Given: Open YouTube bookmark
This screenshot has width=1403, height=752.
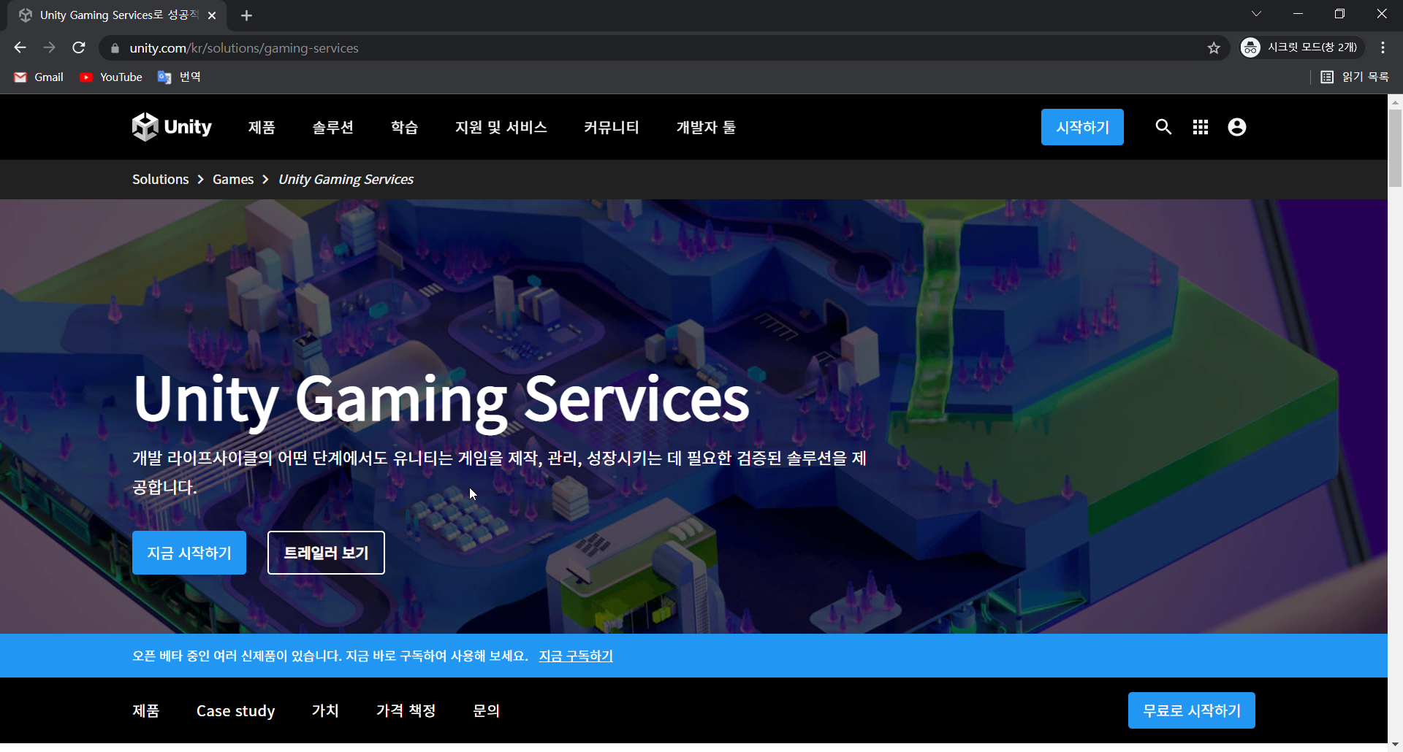Looking at the screenshot, I should pos(111,77).
